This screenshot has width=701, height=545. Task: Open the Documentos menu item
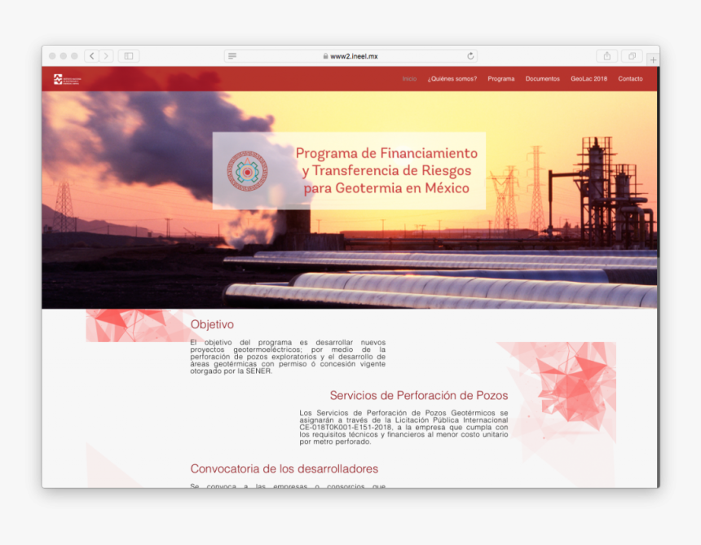coord(542,78)
